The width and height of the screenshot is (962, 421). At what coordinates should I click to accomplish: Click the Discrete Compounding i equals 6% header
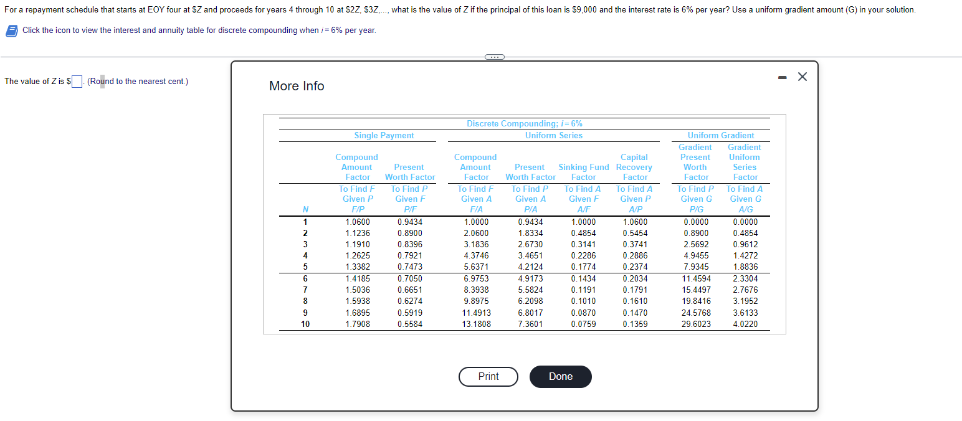pos(525,123)
